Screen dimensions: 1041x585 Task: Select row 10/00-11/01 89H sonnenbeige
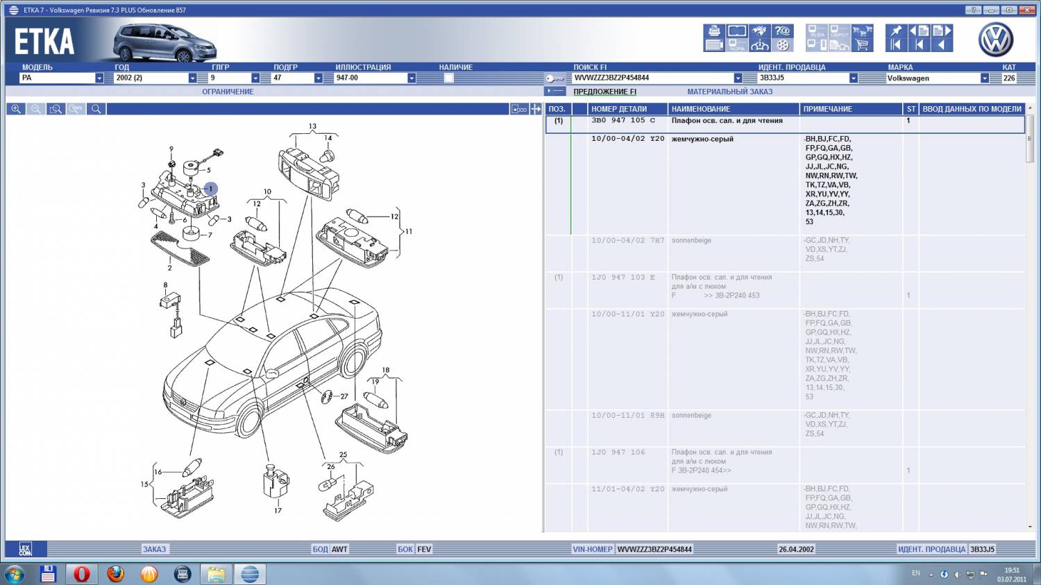click(x=785, y=428)
